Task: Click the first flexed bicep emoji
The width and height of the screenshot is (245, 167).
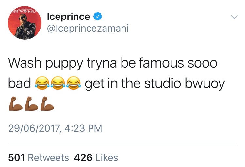Action: click(16, 104)
